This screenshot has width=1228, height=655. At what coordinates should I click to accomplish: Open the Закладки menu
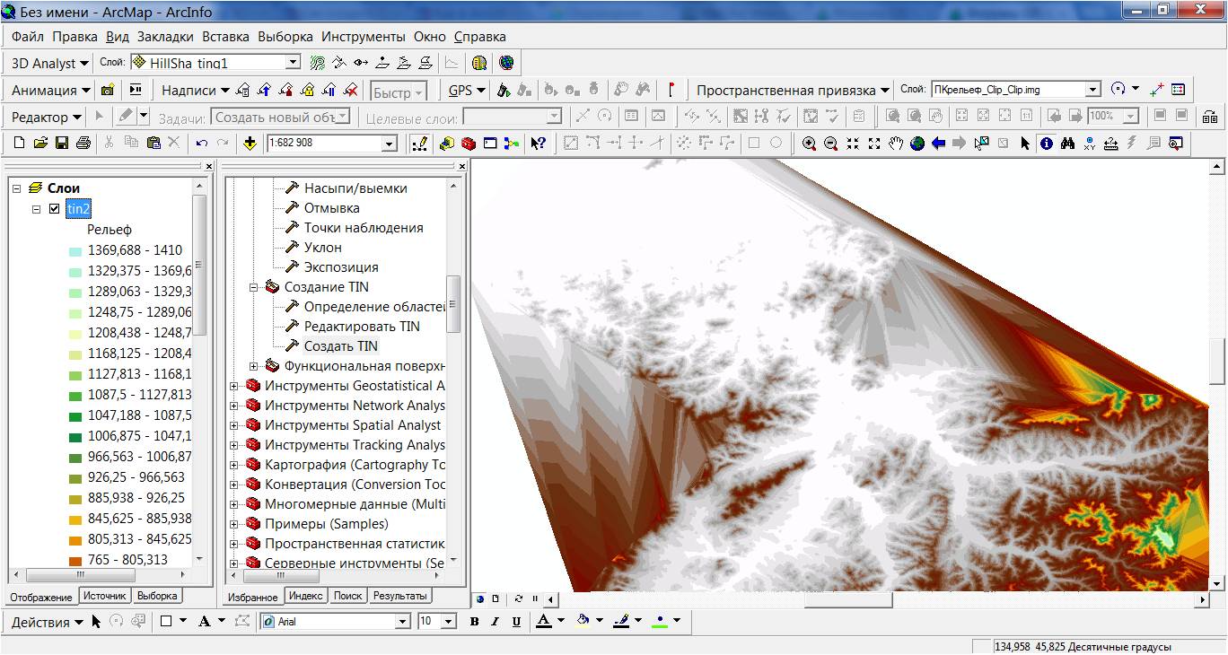[165, 37]
